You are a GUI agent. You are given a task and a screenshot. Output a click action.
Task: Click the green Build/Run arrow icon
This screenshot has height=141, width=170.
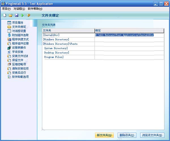point(23,15)
